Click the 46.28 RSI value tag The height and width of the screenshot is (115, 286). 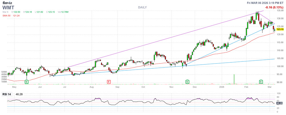pos(279,103)
